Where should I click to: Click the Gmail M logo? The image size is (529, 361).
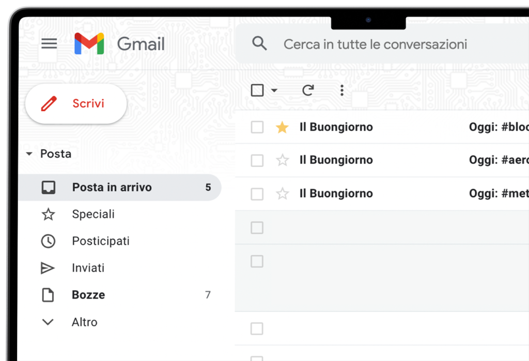[x=89, y=43]
